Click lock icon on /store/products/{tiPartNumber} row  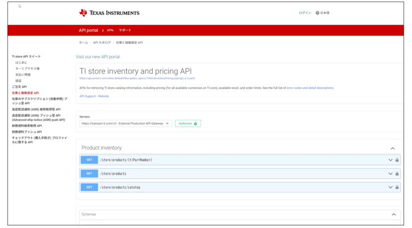pyautogui.click(x=397, y=160)
